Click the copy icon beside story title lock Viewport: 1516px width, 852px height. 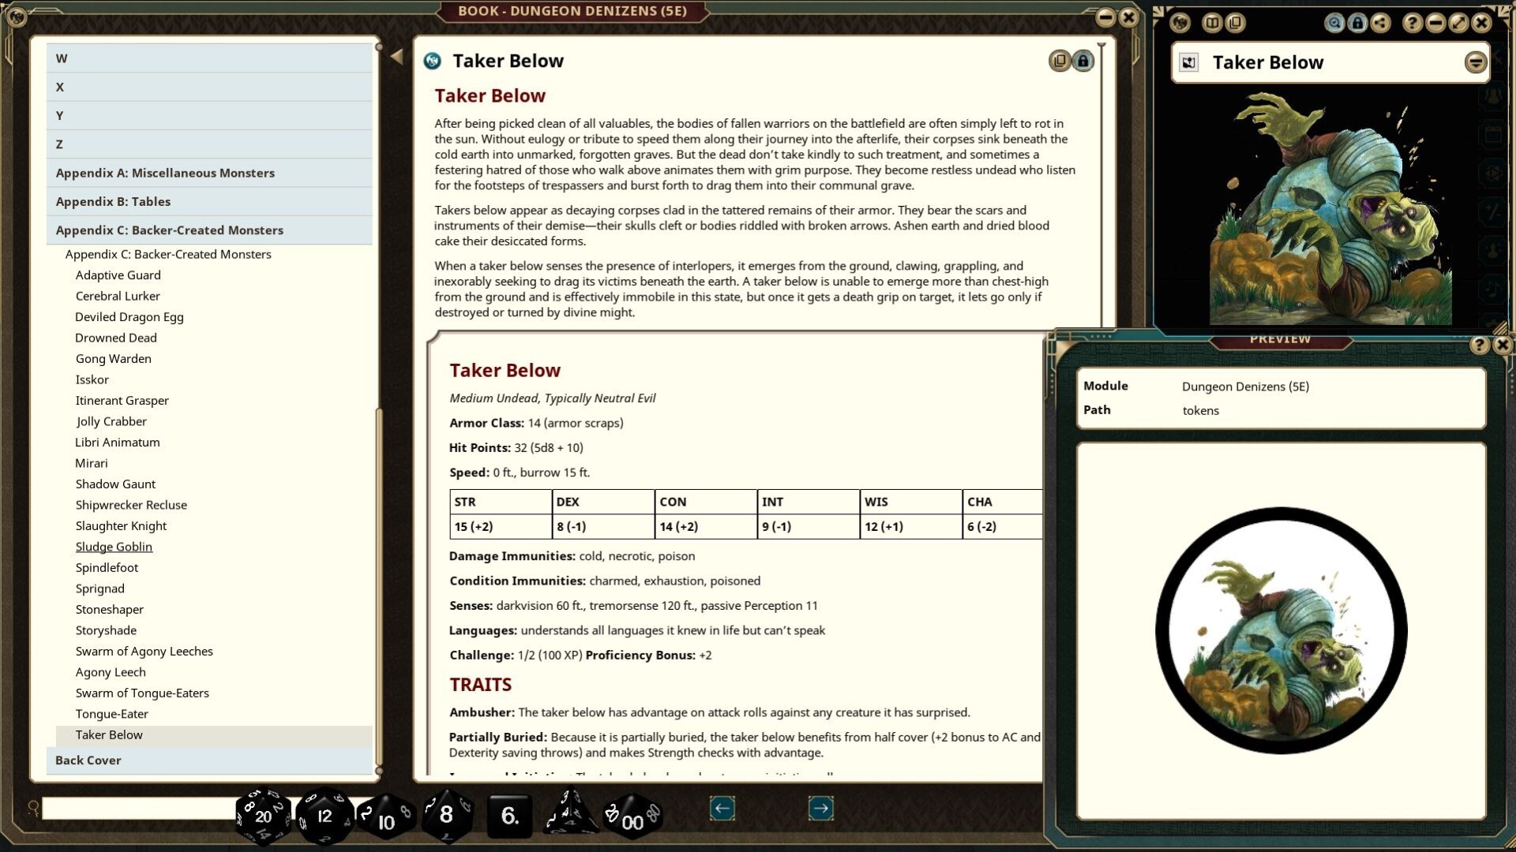coord(1060,61)
